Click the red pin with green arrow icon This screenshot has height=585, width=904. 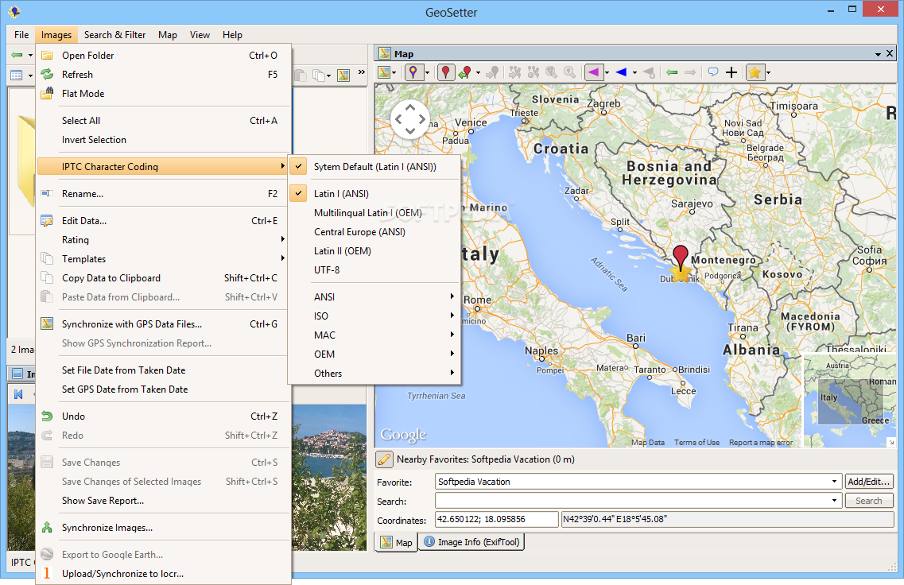tap(464, 72)
